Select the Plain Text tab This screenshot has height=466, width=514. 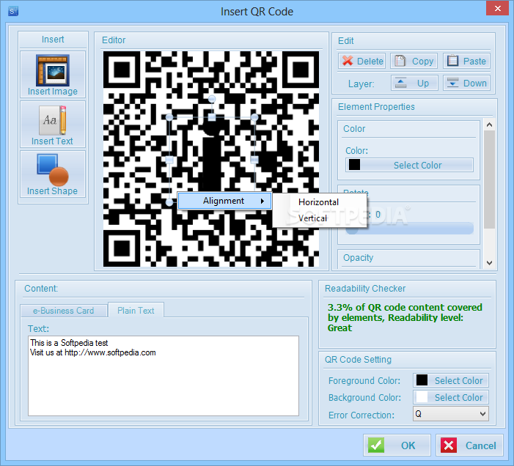coord(136,310)
